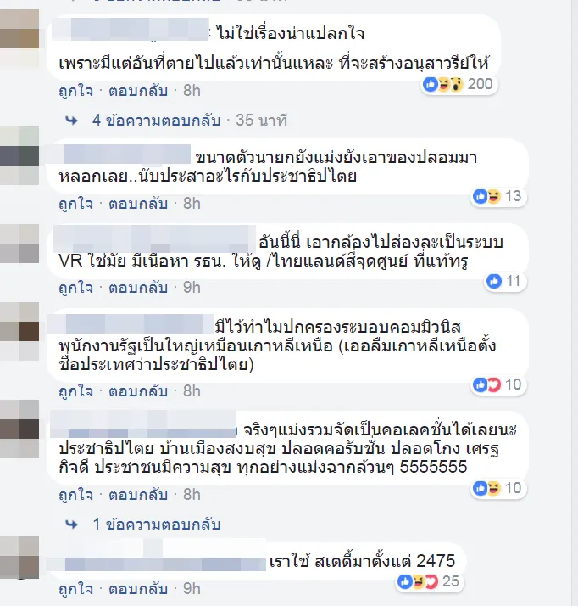Click ตอบกลับ under ไม่ใช่เรื่องน่าแปลกใจ comment
Image resolution: width=578 pixels, height=606 pixels.
(x=138, y=91)
